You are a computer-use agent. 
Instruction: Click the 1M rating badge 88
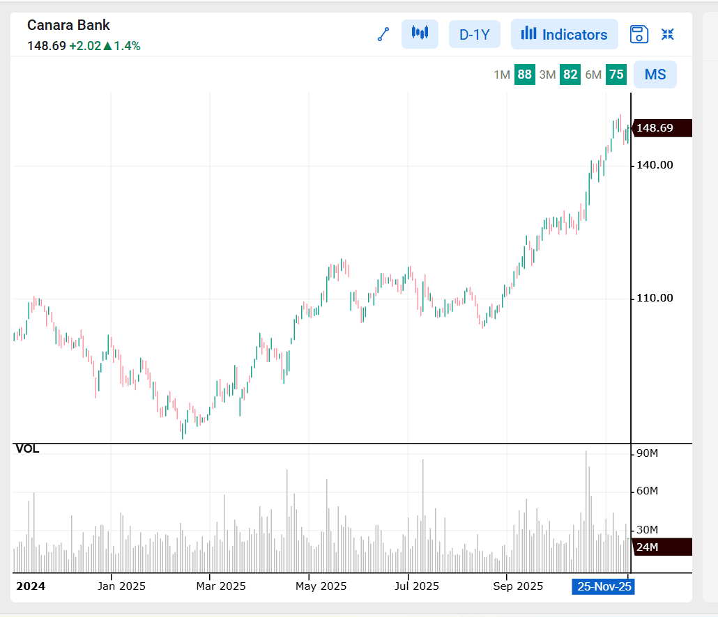click(525, 75)
